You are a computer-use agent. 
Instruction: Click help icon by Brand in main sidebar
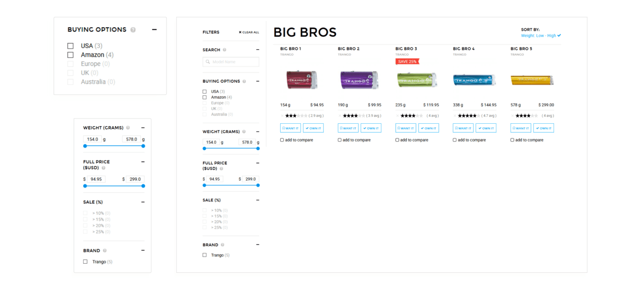[222, 245]
